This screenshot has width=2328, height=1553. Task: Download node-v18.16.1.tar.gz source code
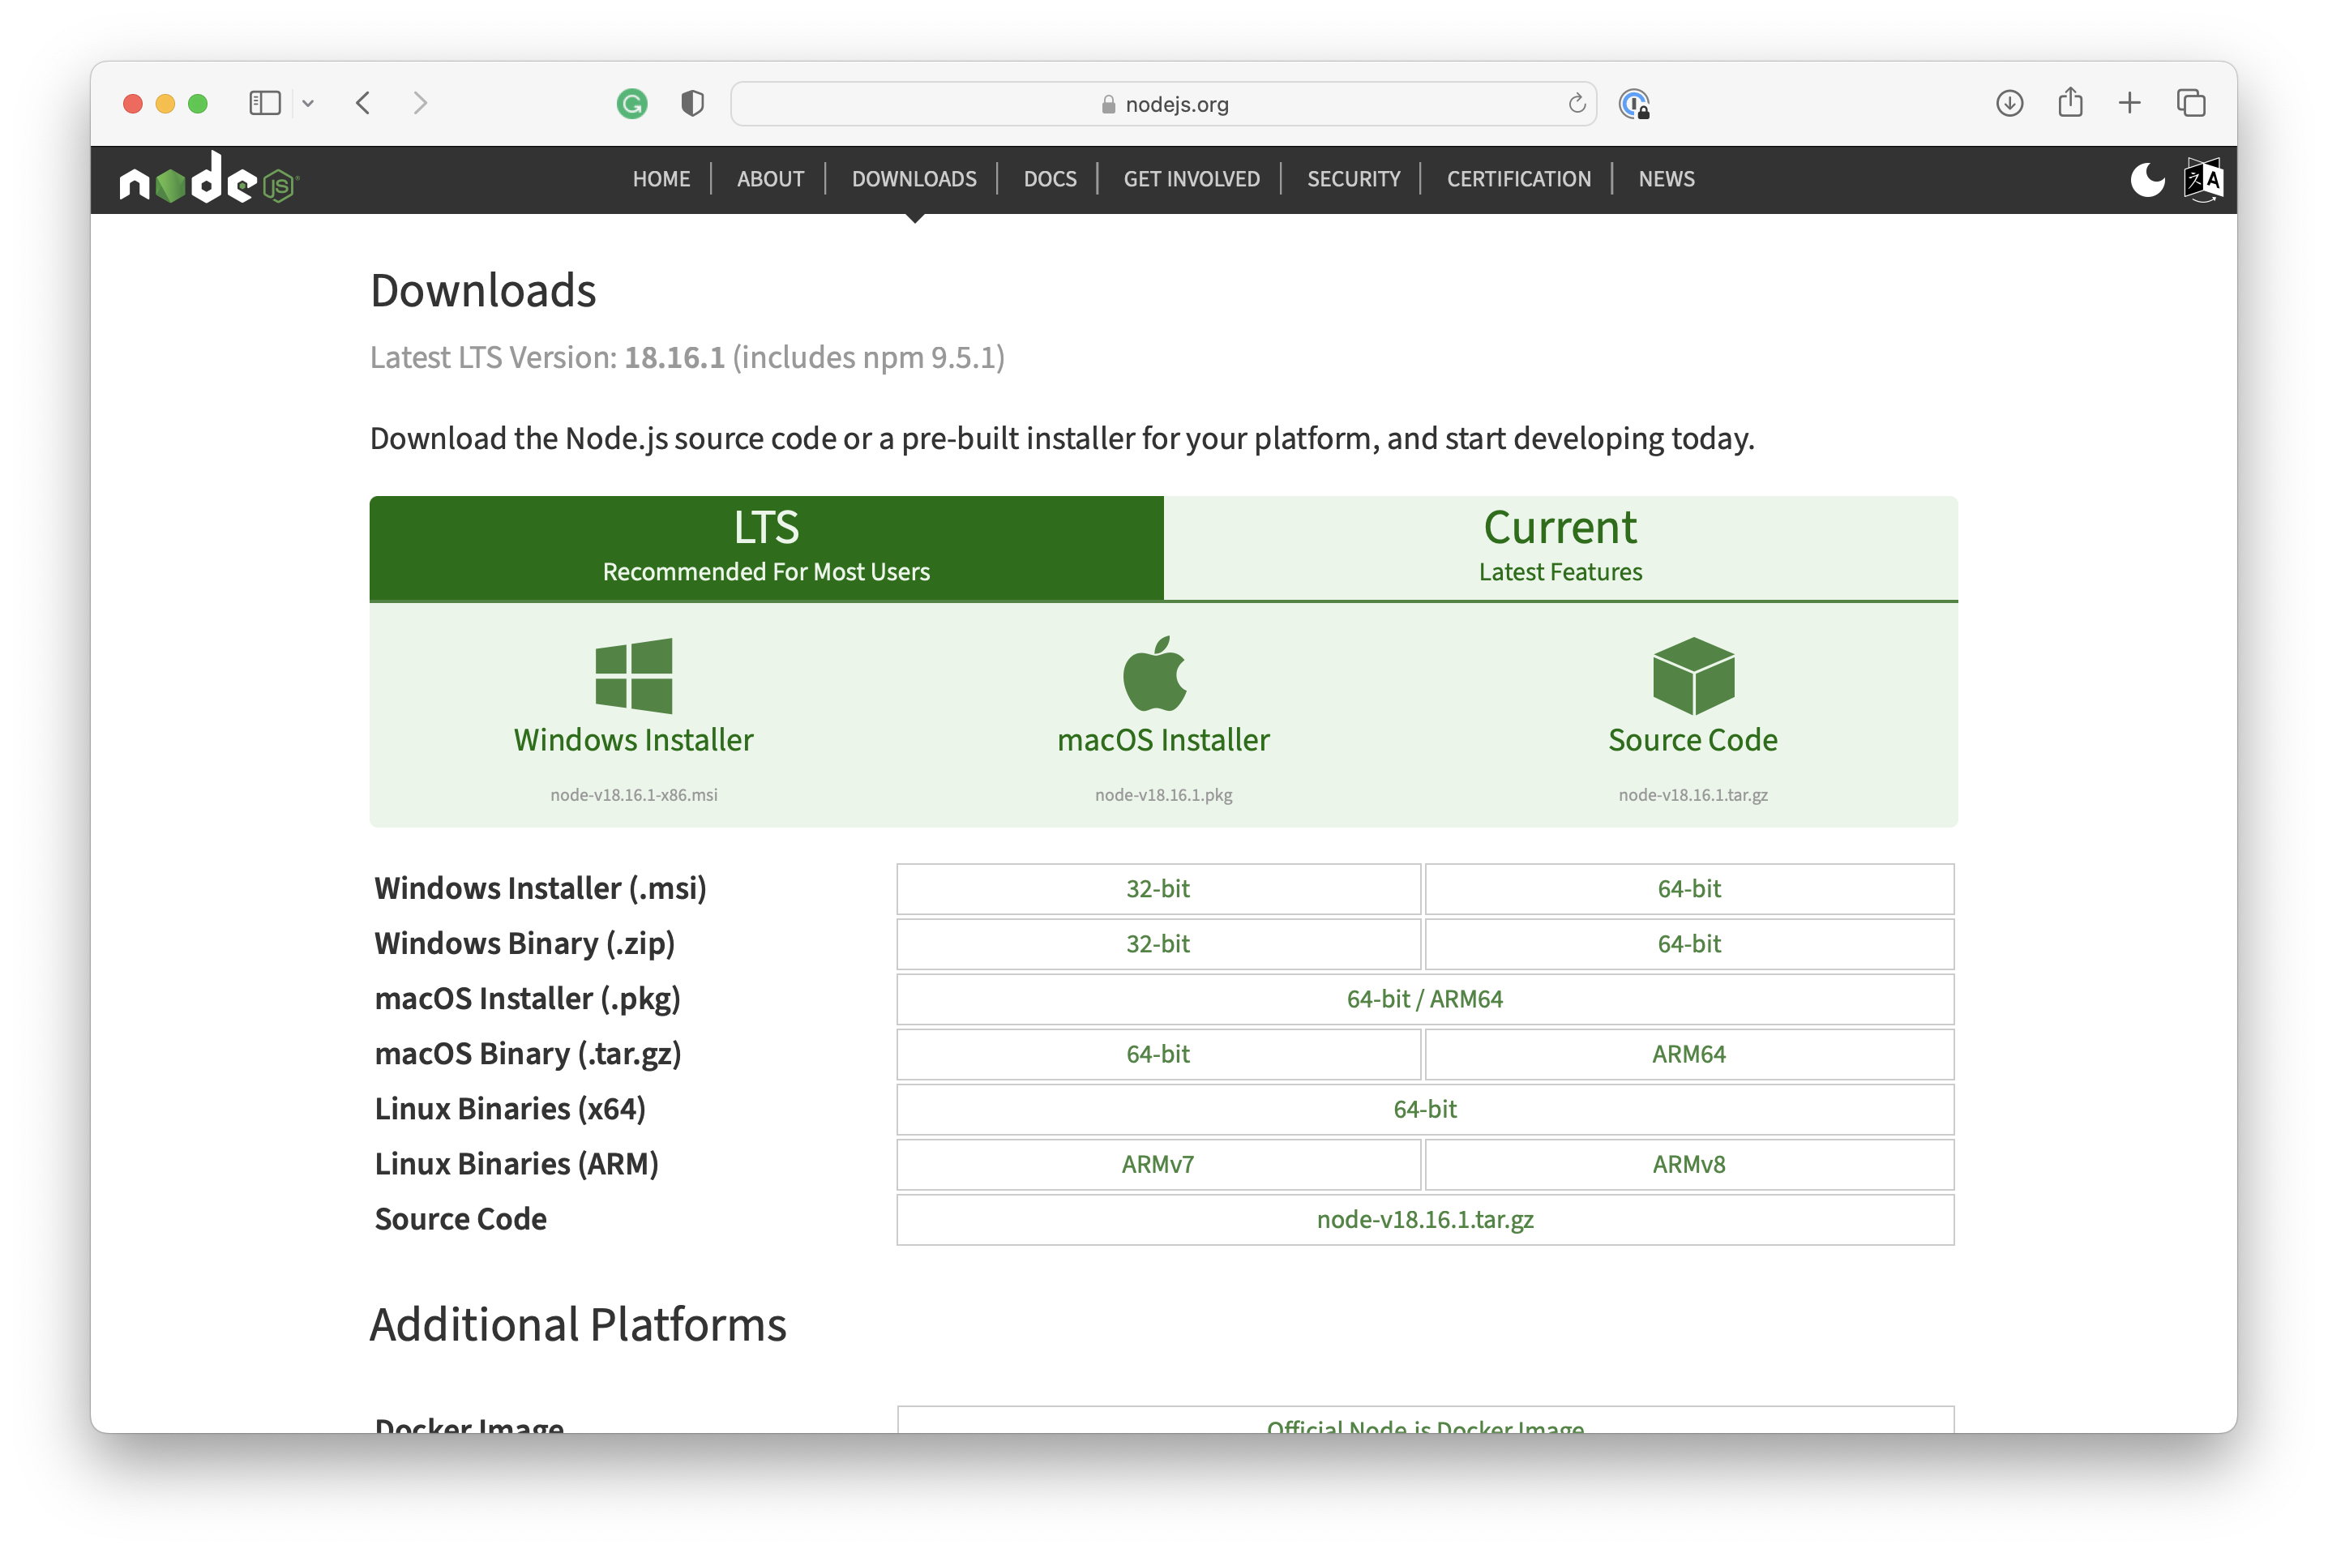pyautogui.click(x=1424, y=1219)
